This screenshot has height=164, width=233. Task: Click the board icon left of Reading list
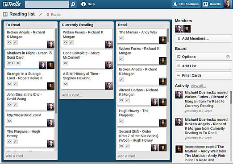click(x=5, y=14)
